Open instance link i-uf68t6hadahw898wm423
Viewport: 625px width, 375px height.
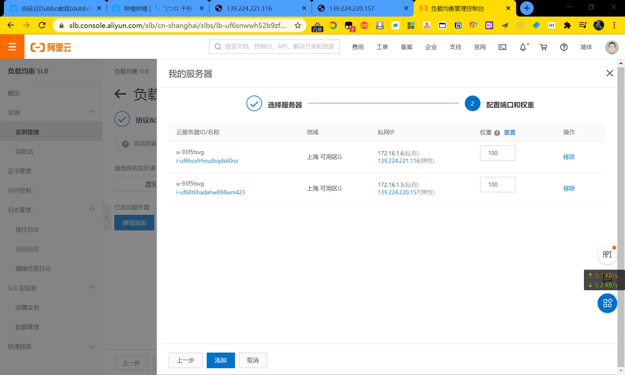coord(210,193)
